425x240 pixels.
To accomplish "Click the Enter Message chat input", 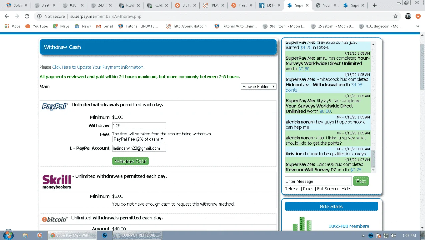I will click(318, 181).
